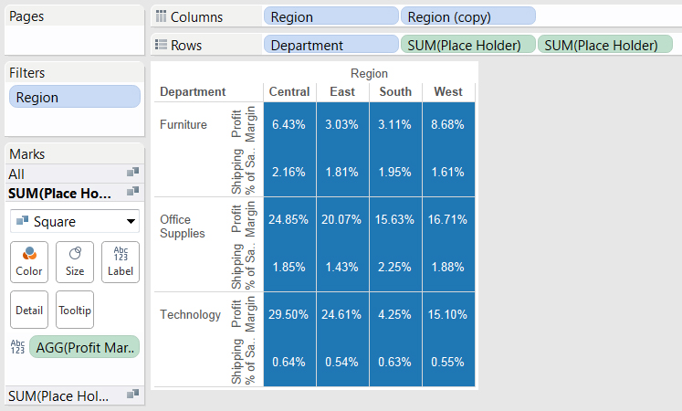Select the All marks card tab
The image size is (682, 411).
(x=74, y=174)
